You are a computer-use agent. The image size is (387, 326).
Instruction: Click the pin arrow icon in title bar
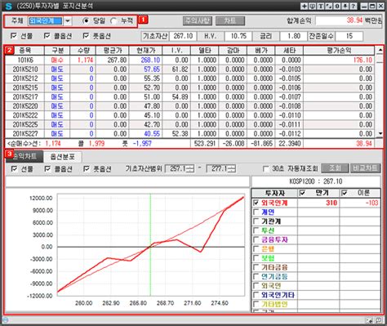coord(345,6)
